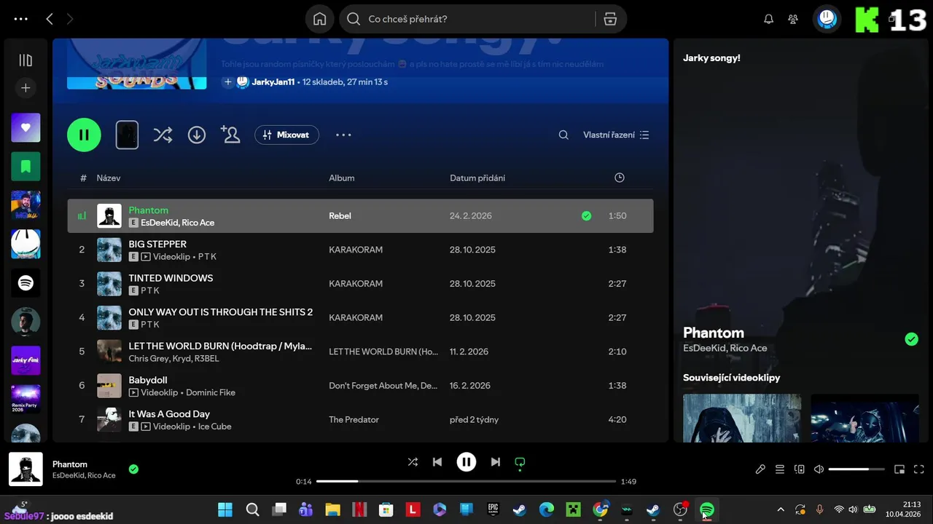The width and height of the screenshot is (933, 524).
Task: Pause playlist with big green button
Action: click(84, 135)
